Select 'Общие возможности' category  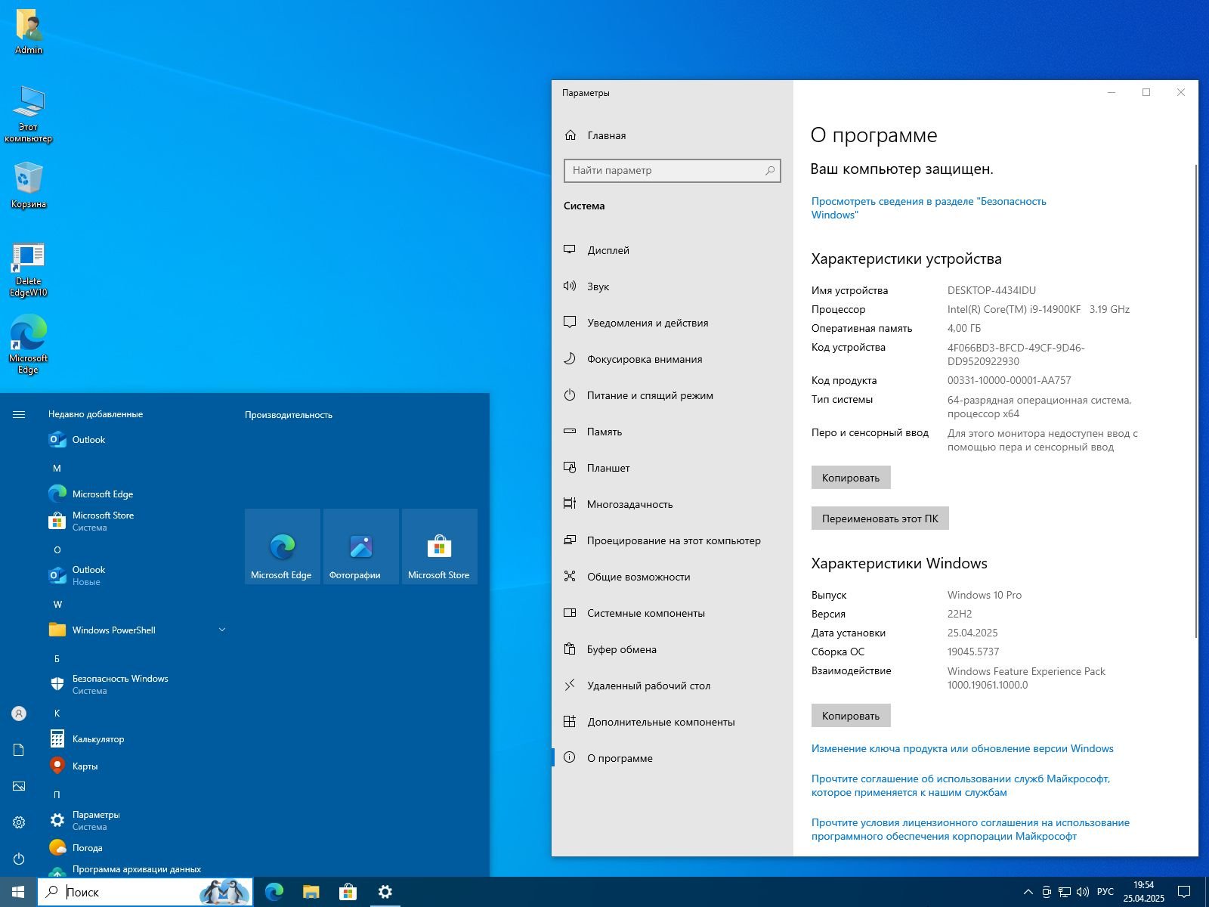tap(672, 577)
